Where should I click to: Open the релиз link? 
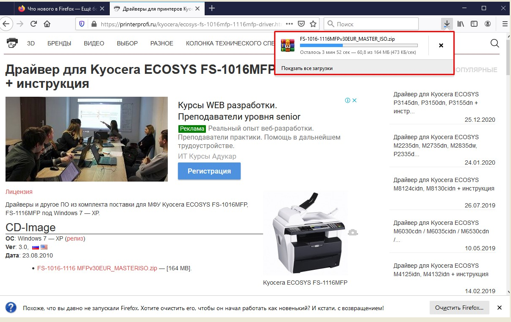tap(75, 238)
